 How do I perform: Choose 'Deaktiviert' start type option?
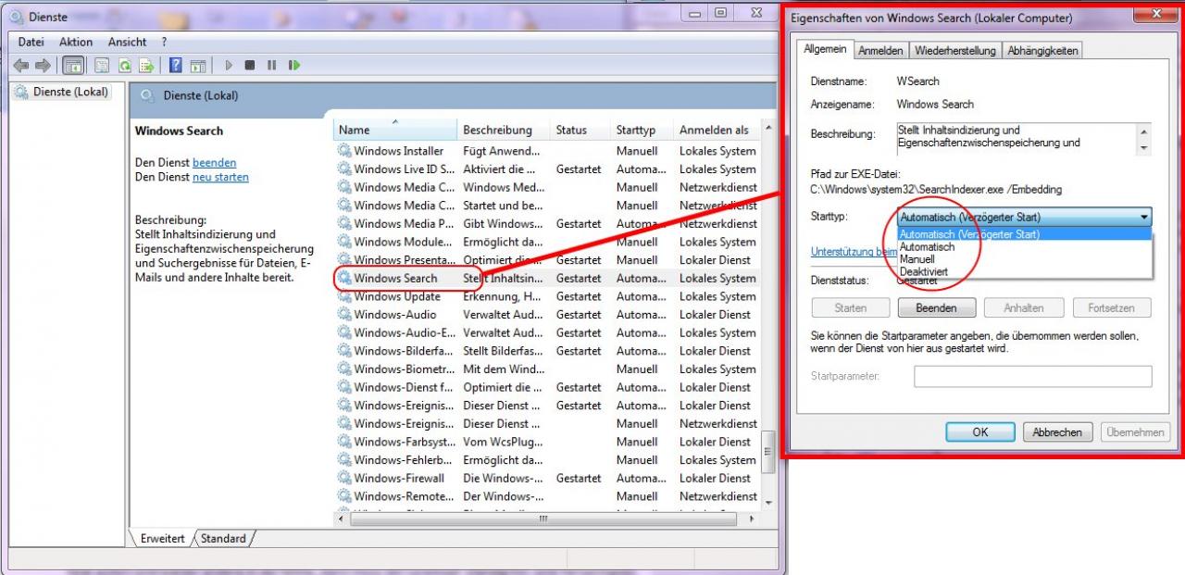(x=1024, y=272)
